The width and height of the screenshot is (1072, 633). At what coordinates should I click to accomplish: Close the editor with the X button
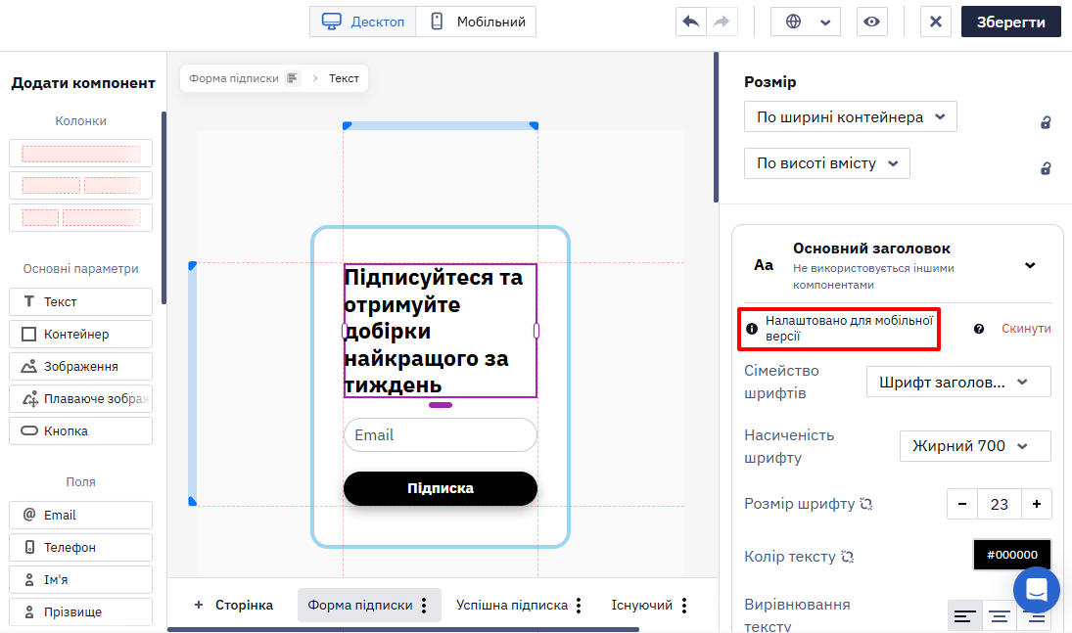935,22
